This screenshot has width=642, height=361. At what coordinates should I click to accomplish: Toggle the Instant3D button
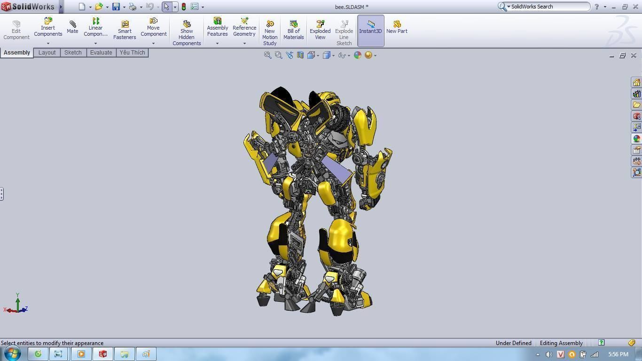[x=370, y=31]
